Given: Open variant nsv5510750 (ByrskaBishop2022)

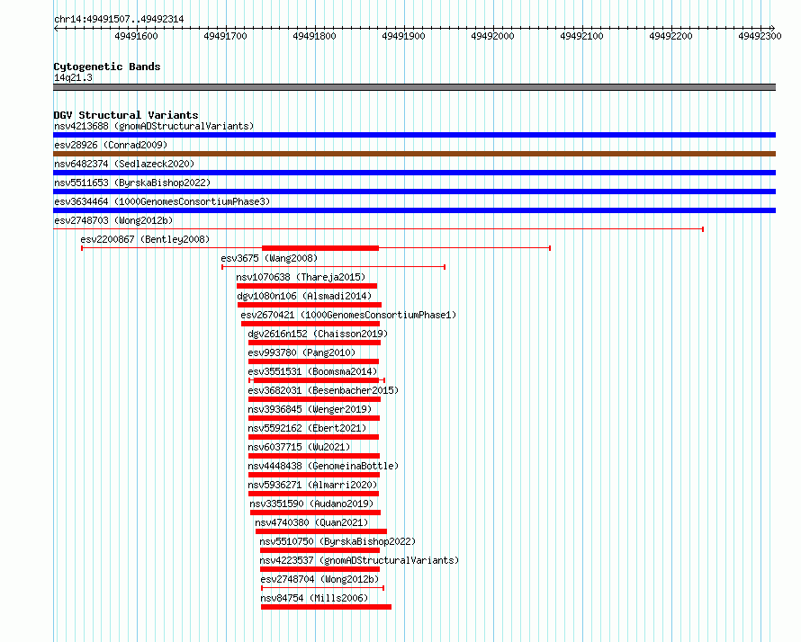Looking at the screenshot, I should [x=337, y=541].
